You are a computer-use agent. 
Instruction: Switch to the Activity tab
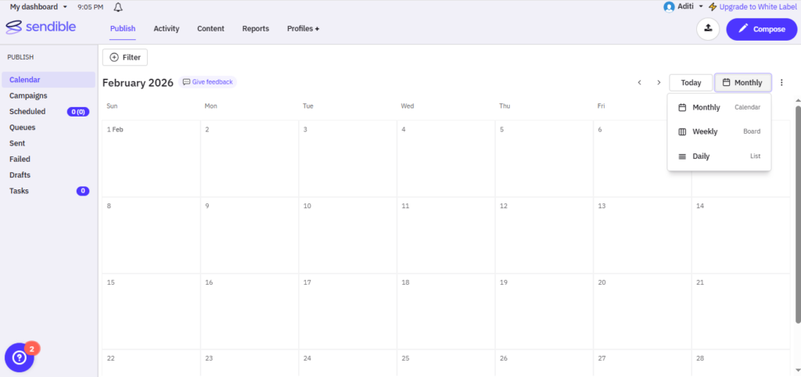point(167,29)
